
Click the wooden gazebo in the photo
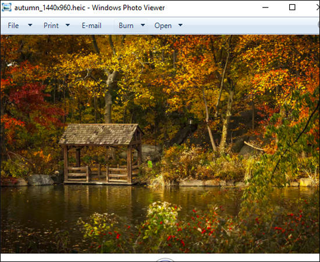click(101, 154)
